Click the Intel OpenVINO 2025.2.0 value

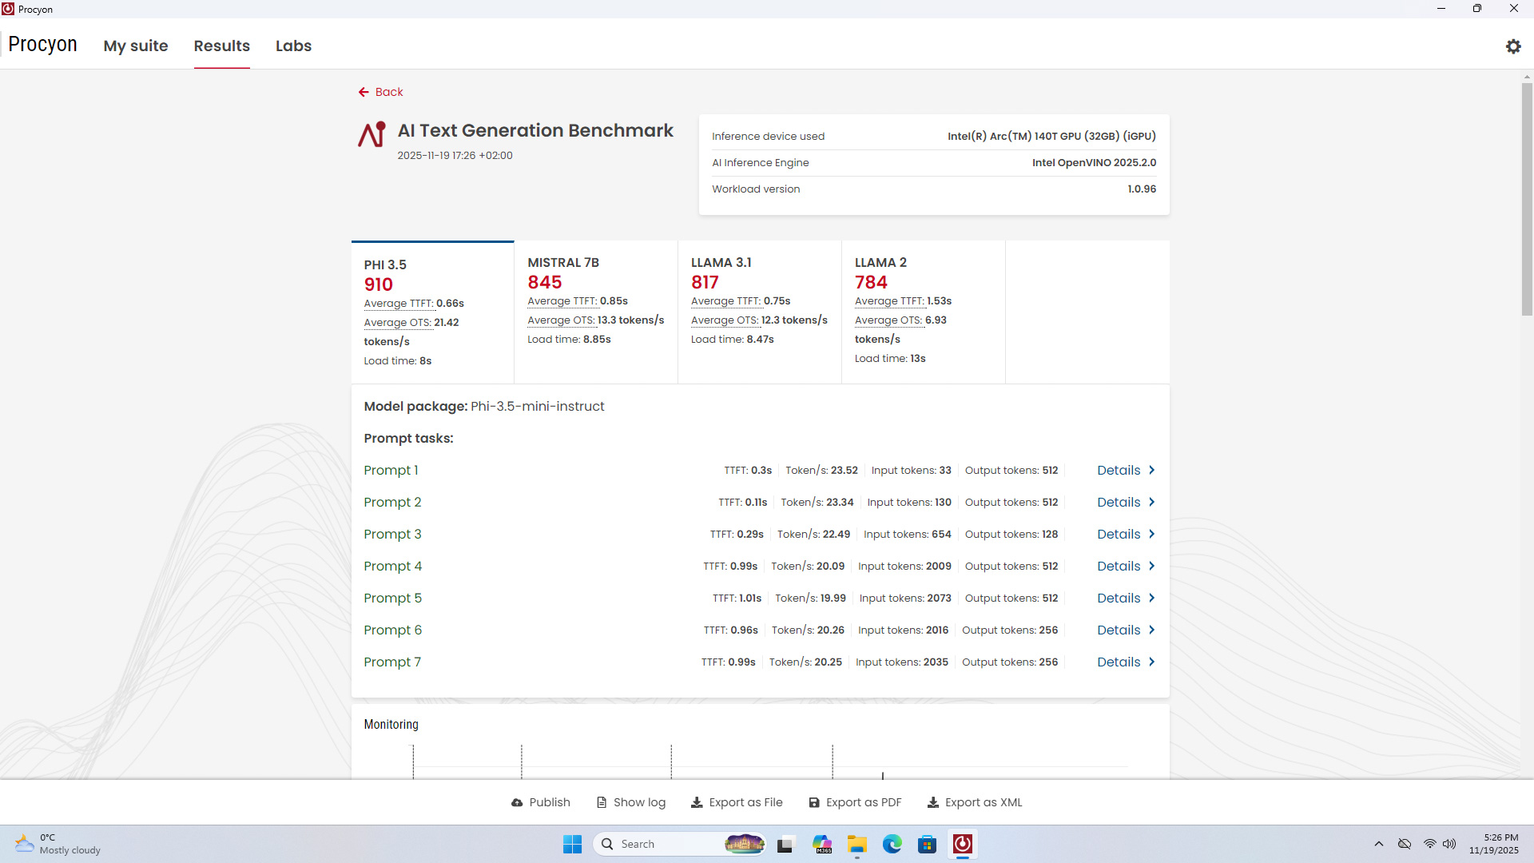pos(1094,163)
